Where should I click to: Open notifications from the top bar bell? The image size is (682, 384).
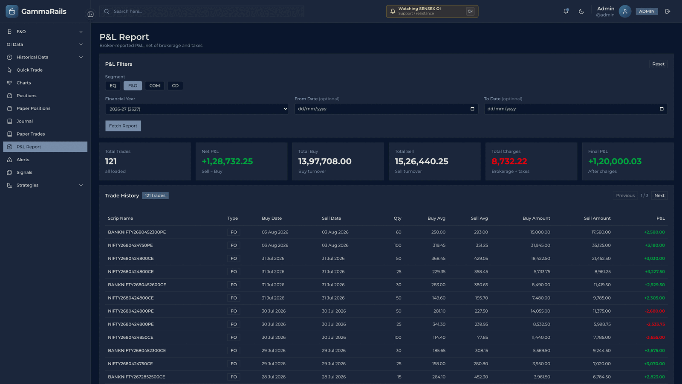coord(566,12)
